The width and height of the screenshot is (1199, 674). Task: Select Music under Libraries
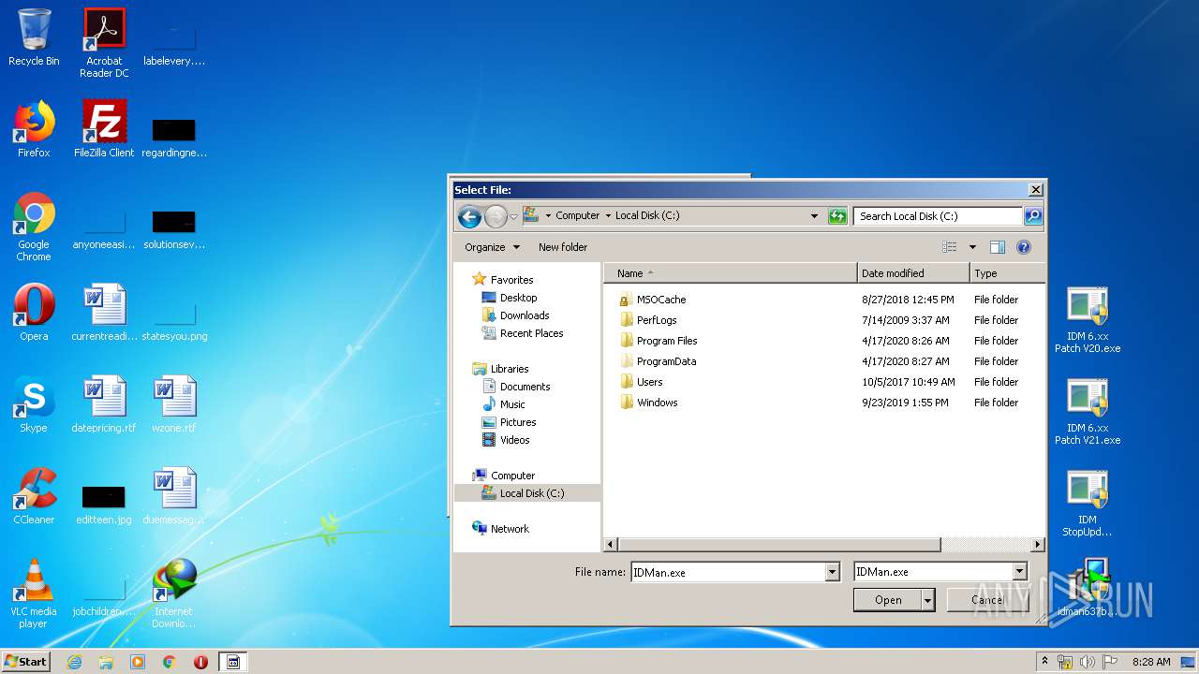click(x=512, y=404)
